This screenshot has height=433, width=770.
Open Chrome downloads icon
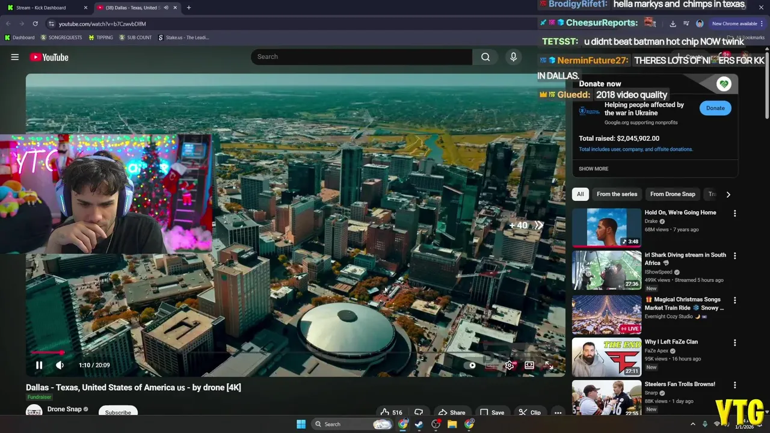click(x=673, y=23)
